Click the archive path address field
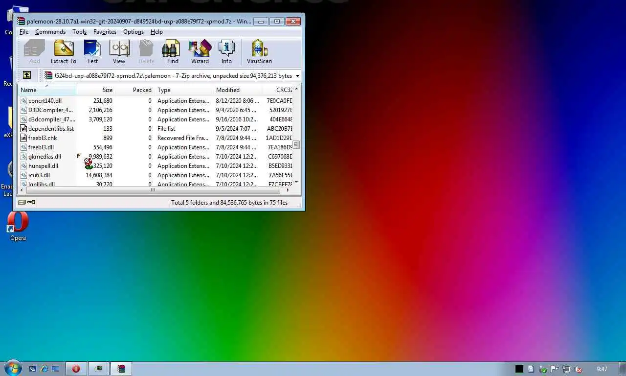 coord(172,76)
